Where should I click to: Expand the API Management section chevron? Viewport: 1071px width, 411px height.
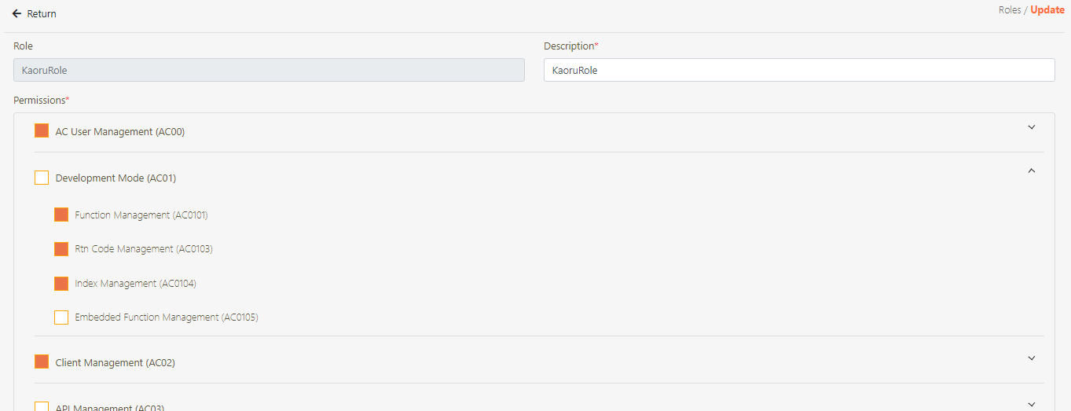pyautogui.click(x=1032, y=404)
